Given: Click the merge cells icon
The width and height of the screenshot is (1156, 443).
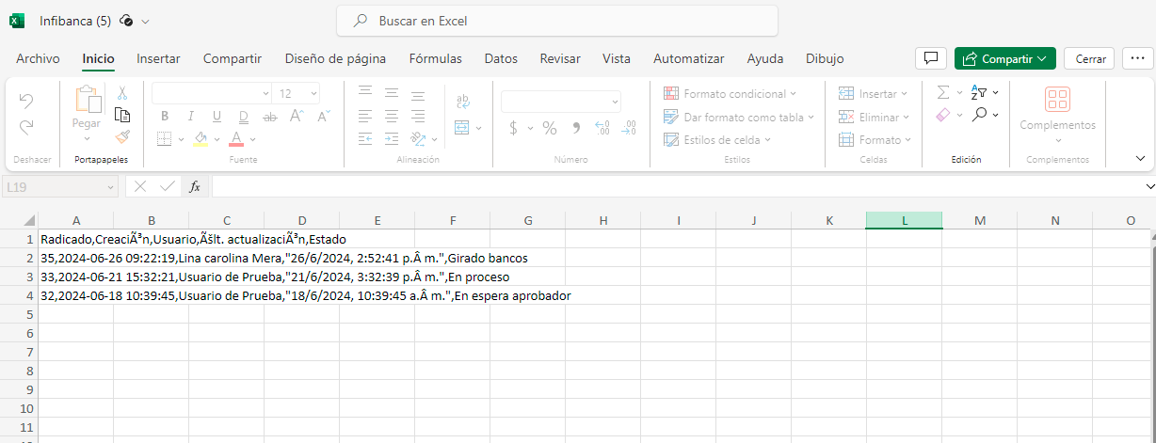Looking at the screenshot, I should point(463,127).
